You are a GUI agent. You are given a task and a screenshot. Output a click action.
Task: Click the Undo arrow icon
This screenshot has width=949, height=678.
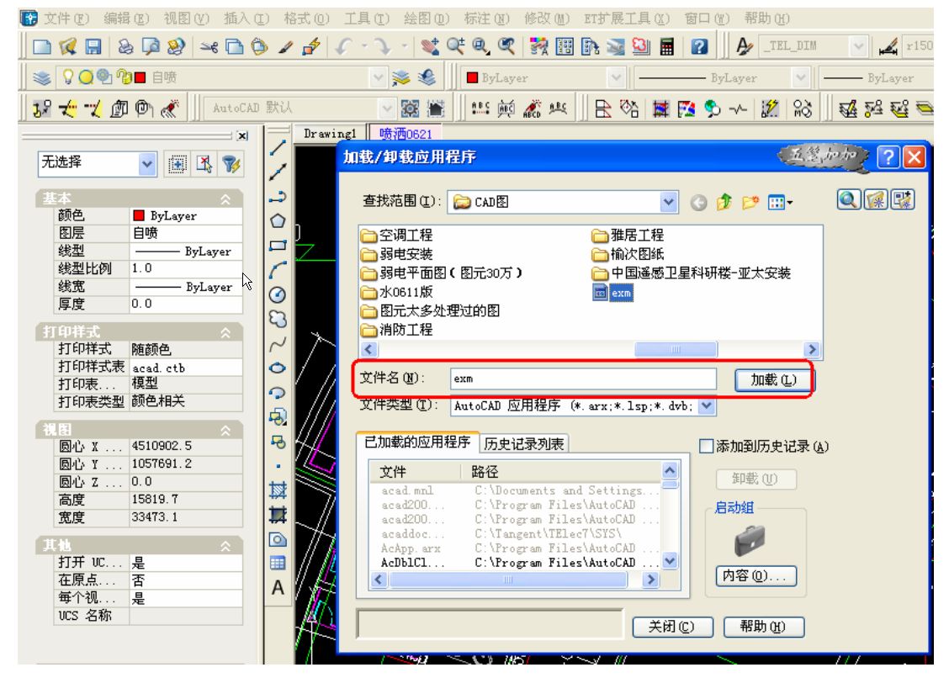[344, 46]
